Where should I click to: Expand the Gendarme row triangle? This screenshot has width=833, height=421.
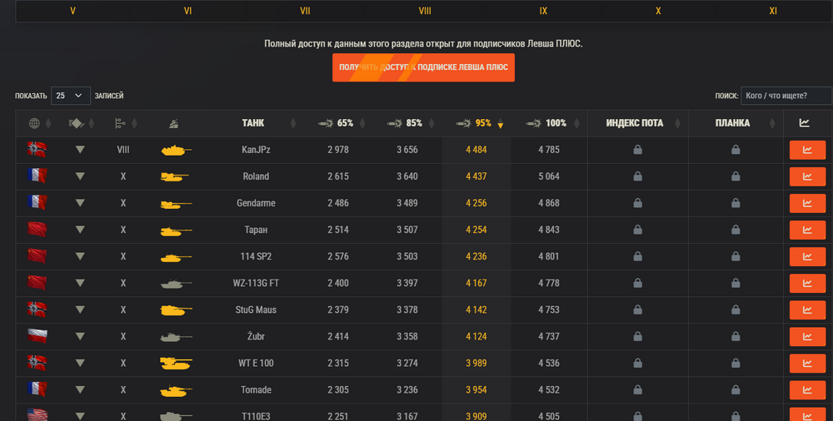(80, 203)
